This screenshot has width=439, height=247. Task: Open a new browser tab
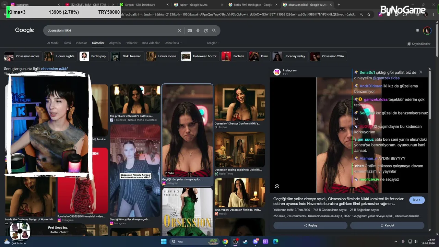pos(339,5)
